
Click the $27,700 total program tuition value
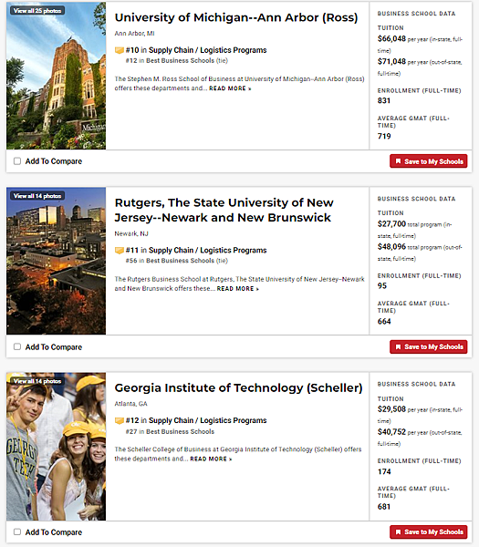[x=391, y=224]
